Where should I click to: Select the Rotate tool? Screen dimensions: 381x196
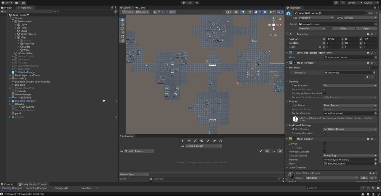tap(122, 28)
